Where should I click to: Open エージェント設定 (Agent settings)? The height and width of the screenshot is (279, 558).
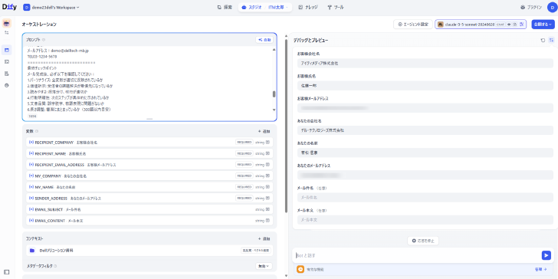click(413, 25)
